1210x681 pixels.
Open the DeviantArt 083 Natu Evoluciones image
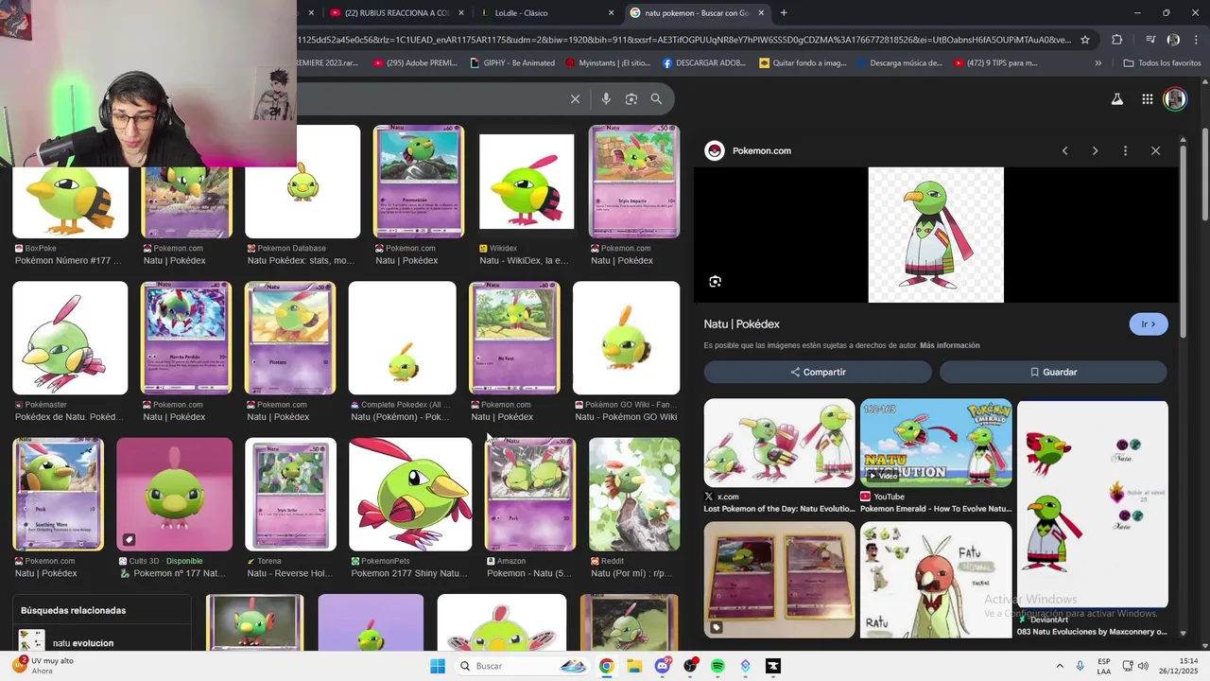[x=1093, y=504]
